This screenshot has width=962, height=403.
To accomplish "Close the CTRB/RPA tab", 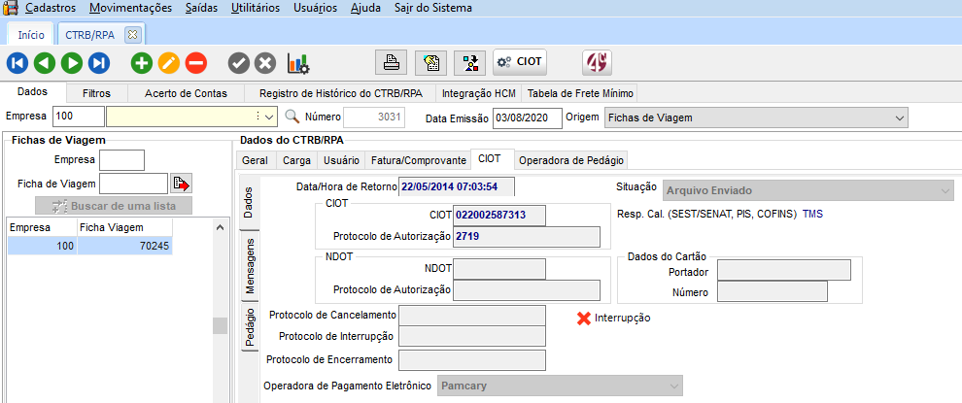I will click(133, 34).
